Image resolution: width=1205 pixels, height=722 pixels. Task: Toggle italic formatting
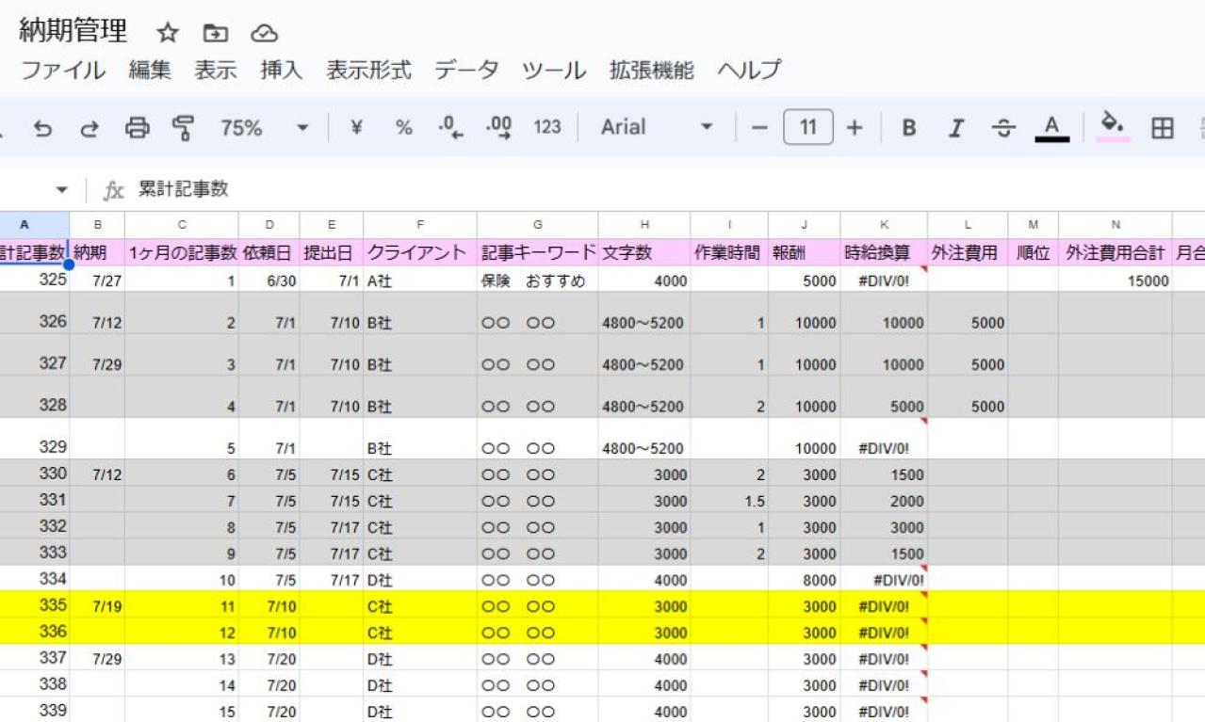(x=957, y=127)
